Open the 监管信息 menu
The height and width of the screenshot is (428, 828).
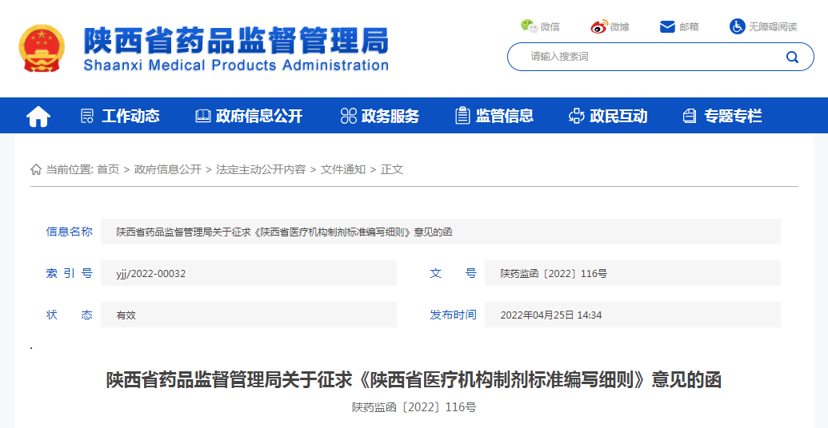tap(504, 116)
